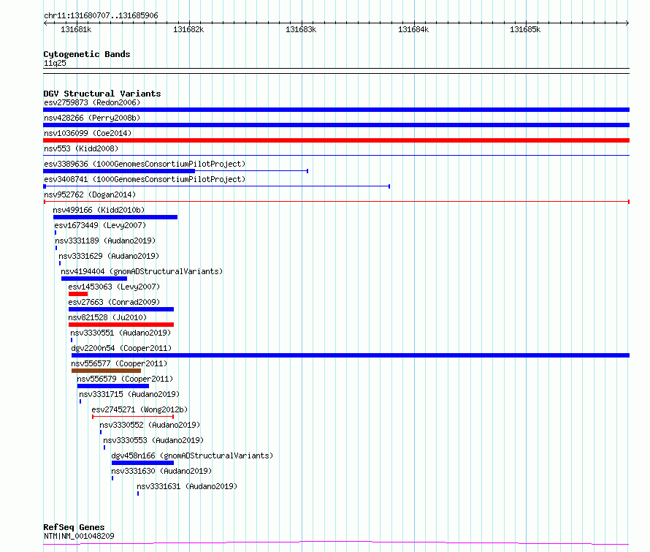Select nsv3331630 (Audano2019) label
This screenshot has height=552, width=650.
coord(161,471)
